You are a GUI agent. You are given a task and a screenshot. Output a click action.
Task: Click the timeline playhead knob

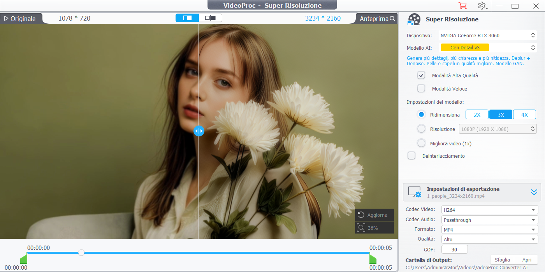[81, 253]
